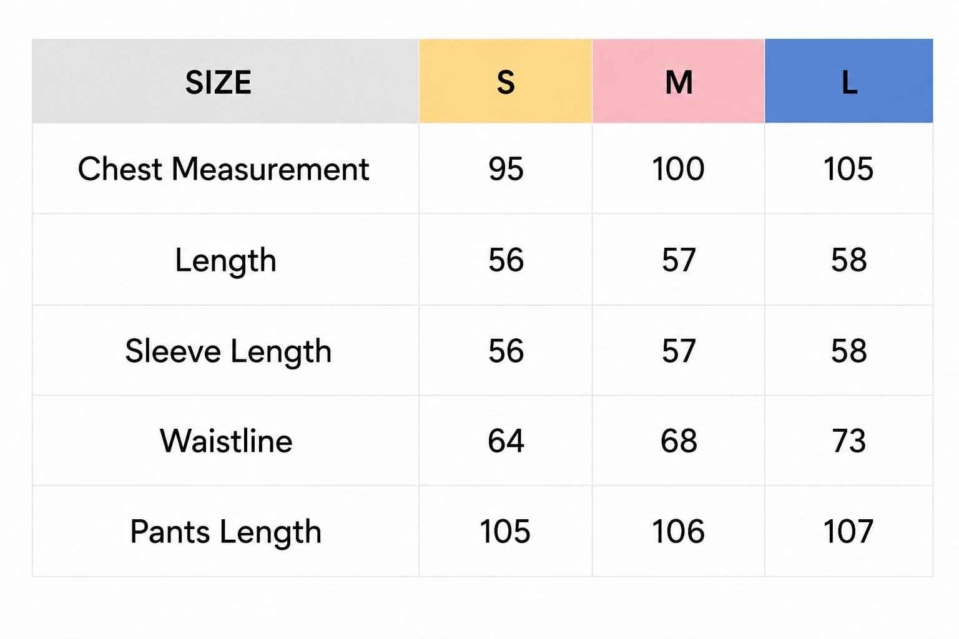Screen dimensions: 959x639
Task: Click the Waistline row label
Action: point(226,441)
